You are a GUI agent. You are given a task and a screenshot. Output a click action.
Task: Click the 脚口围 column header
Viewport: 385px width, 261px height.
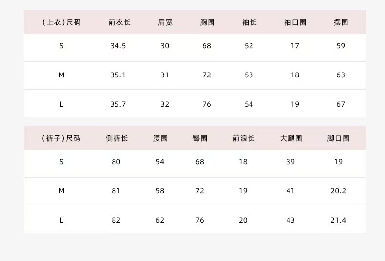[338, 138]
